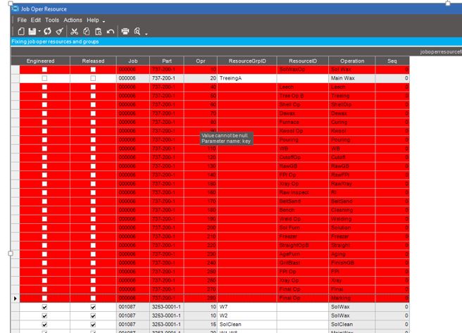
Task: Toggle Released checkbox in the TreeingA row
Action: click(93, 78)
